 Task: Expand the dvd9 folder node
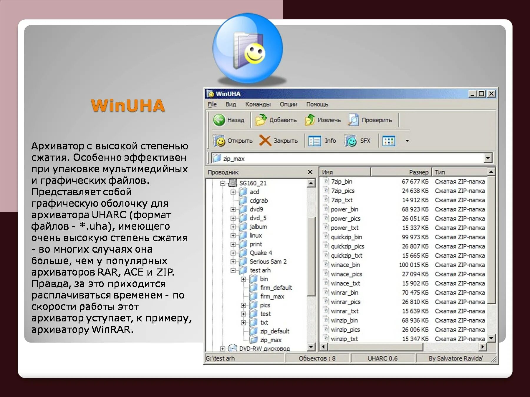233,209
